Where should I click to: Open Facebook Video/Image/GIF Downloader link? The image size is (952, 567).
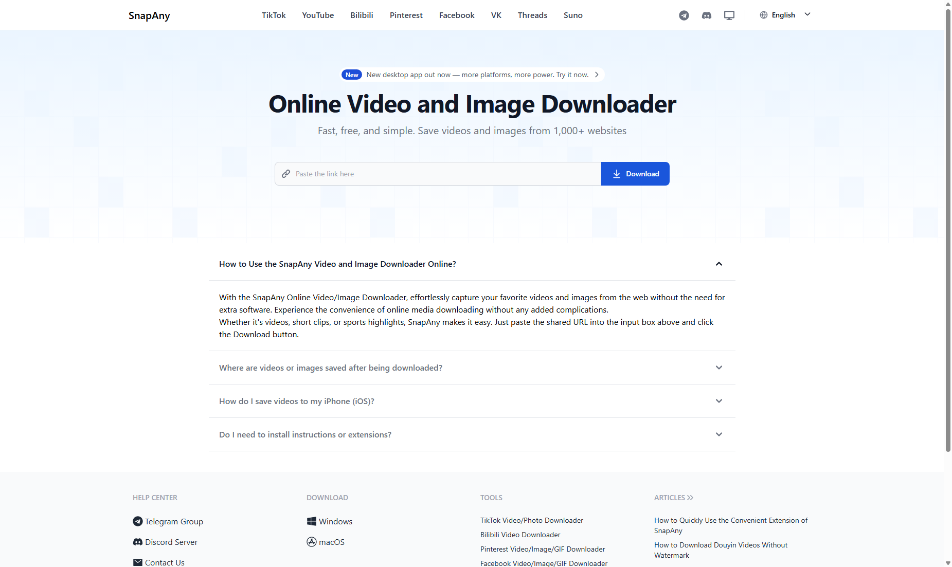[544, 563]
